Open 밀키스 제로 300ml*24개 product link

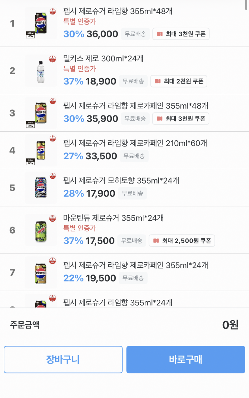[x=103, y=58]
